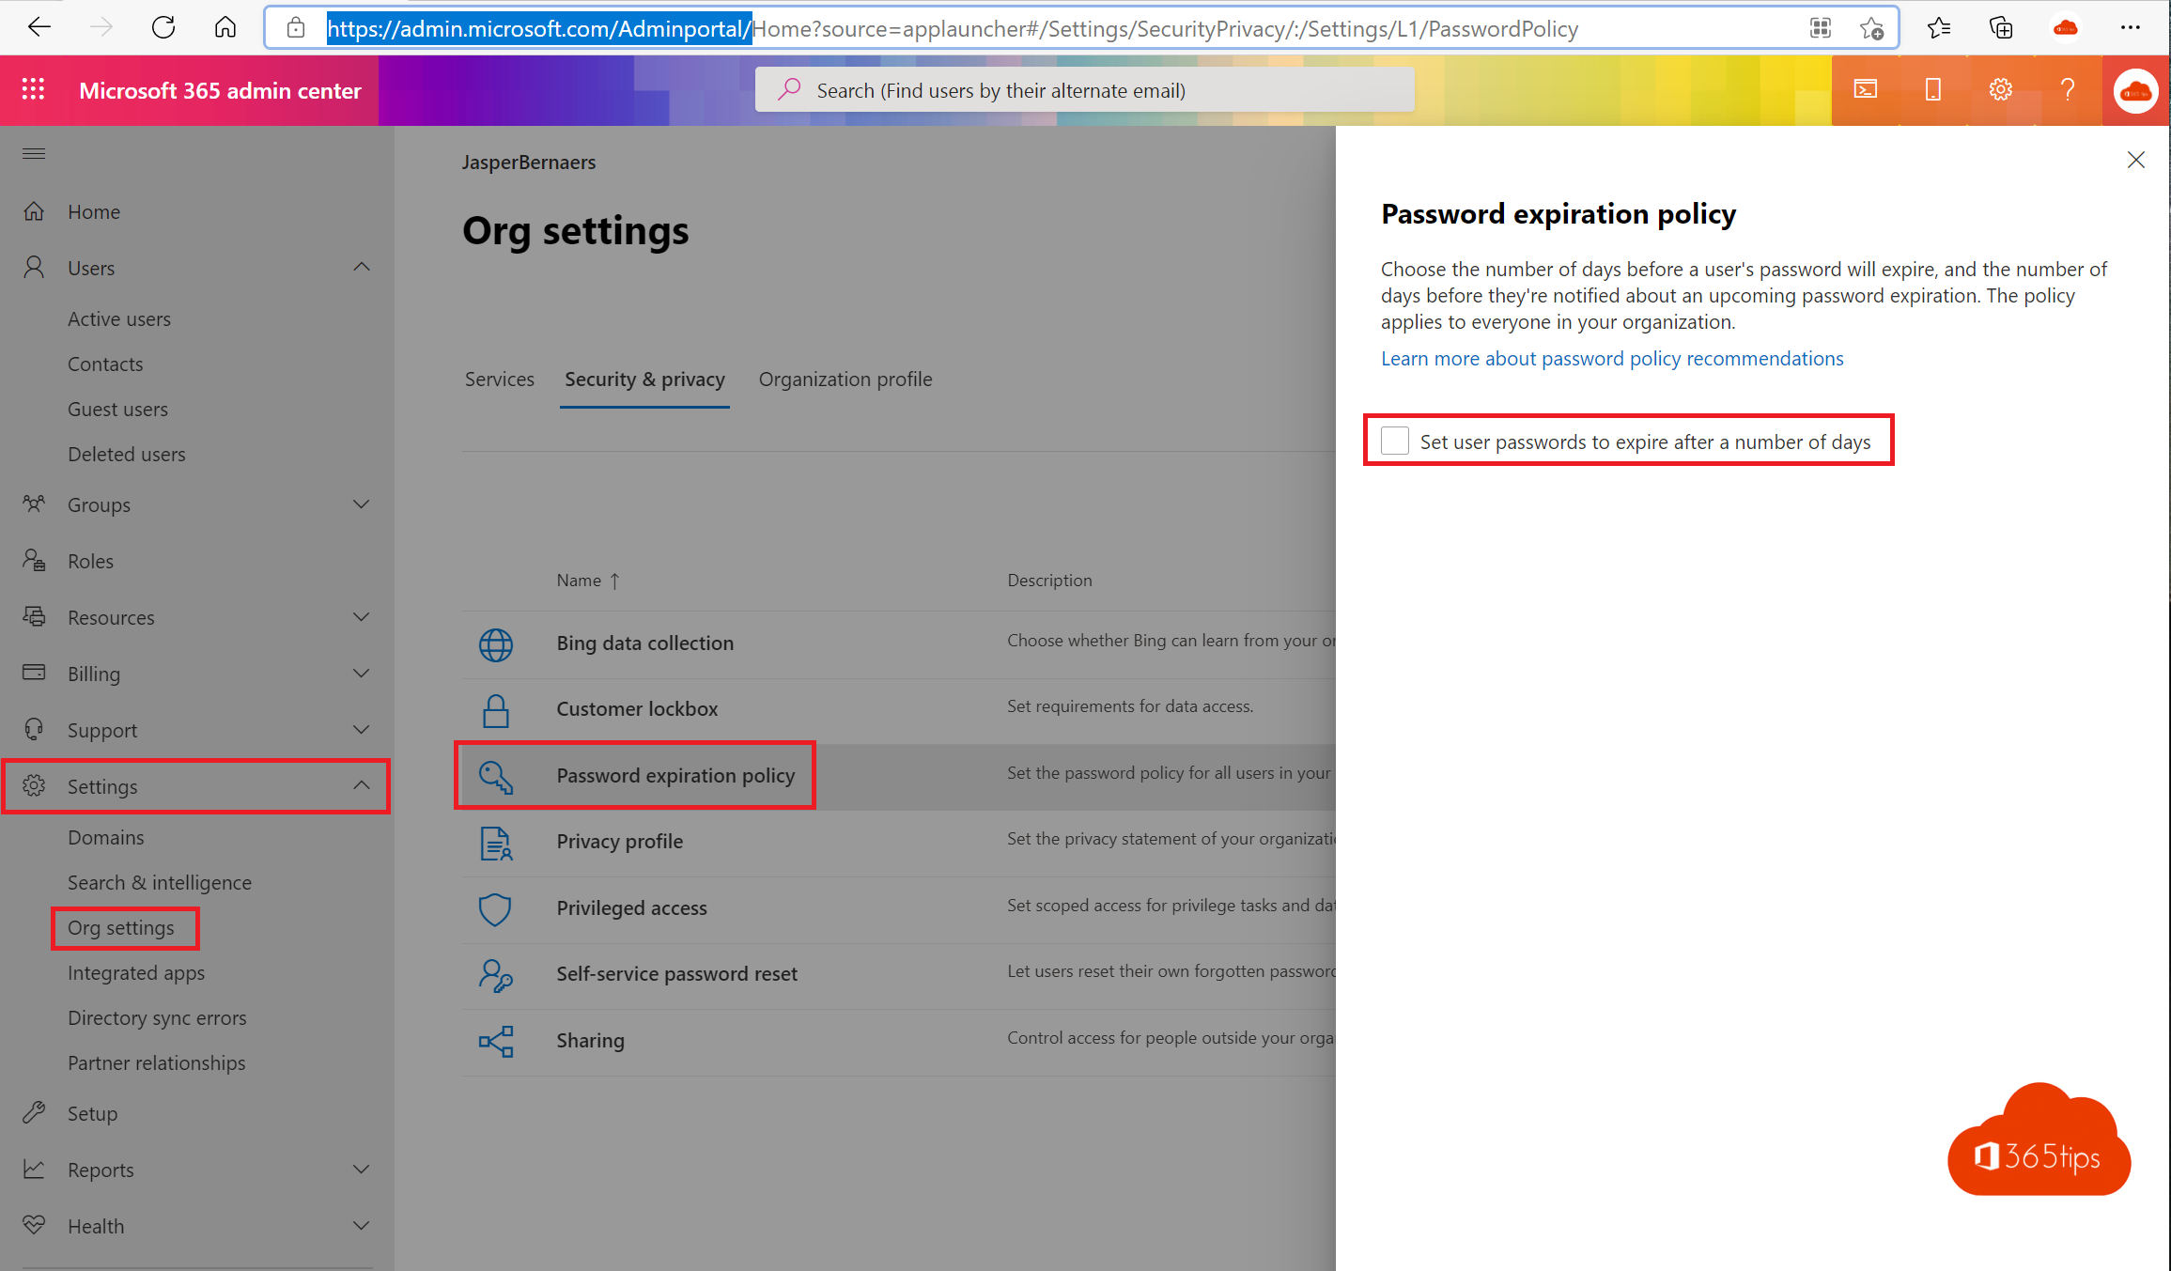Image resolution: width=2171 pixels, height=1271 pixels.
Task: Select the Services tab
Action: pyautogui.click(x=499, y=379)
